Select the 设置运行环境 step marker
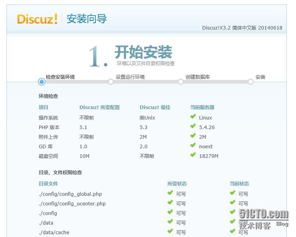The image size is (296, 237). click(111, 82)
